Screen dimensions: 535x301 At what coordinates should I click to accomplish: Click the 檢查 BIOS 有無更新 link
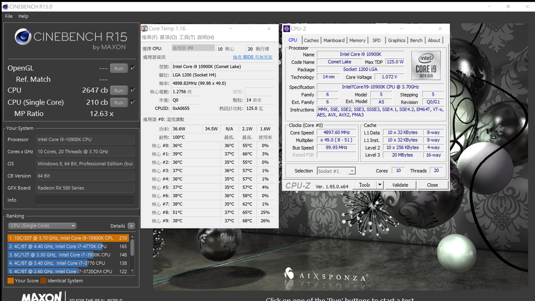(x=252, y=57)
